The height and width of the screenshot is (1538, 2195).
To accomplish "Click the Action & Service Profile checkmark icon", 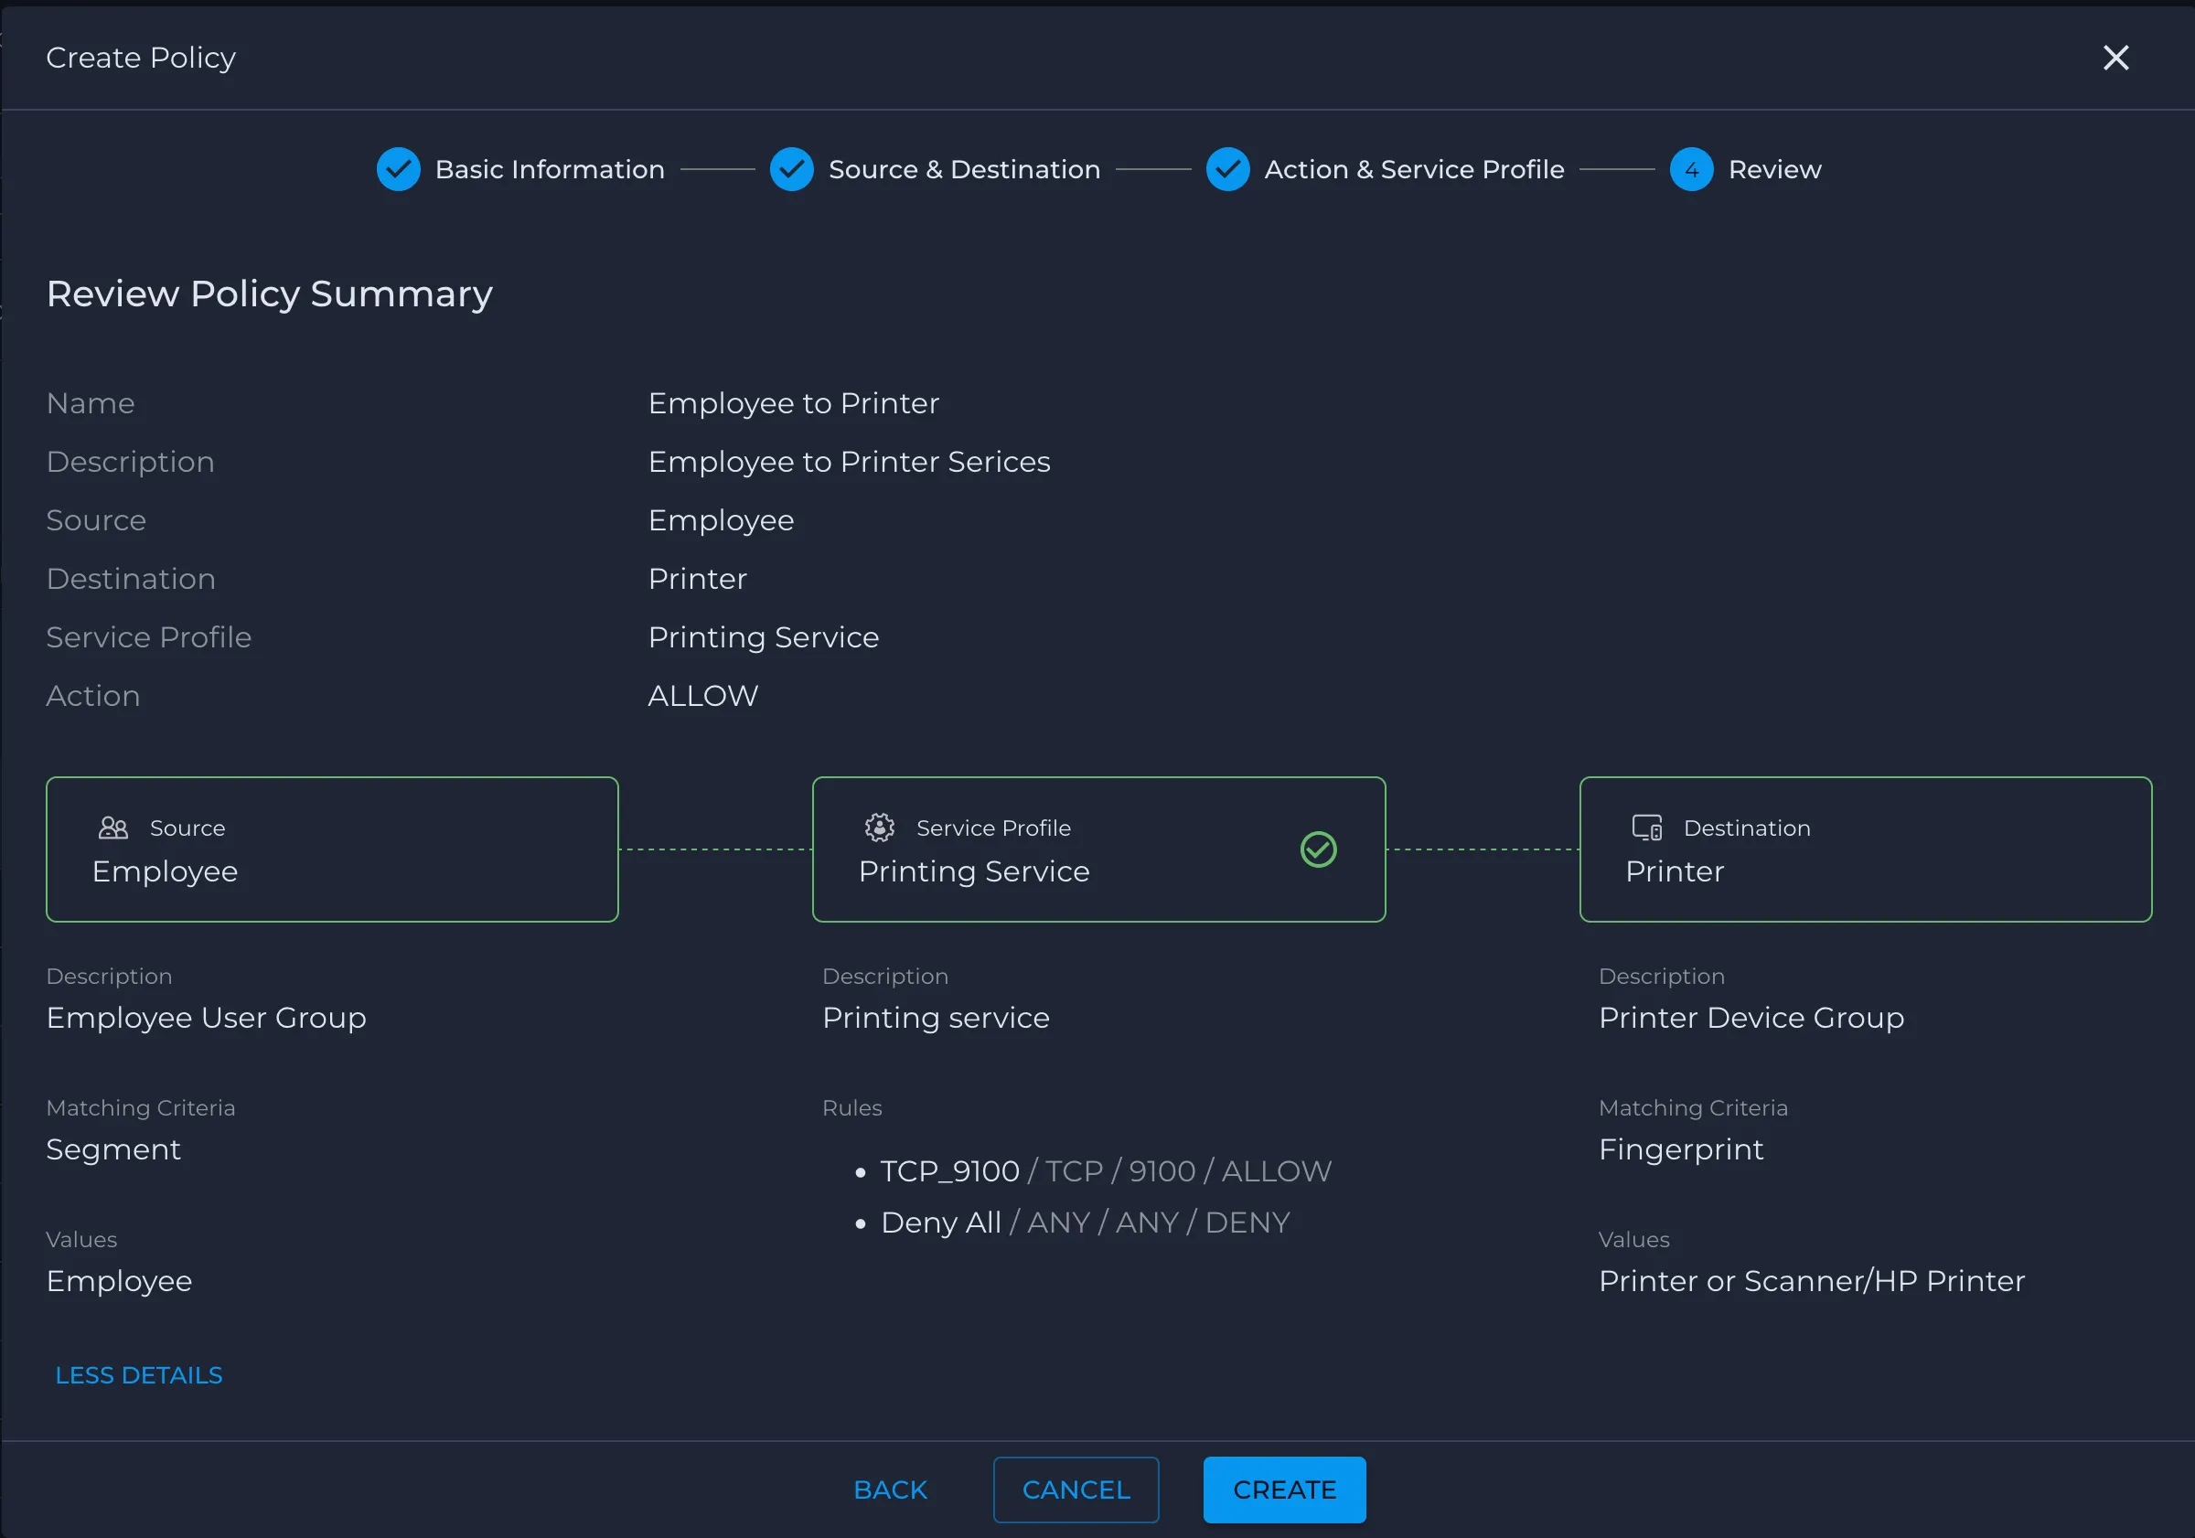I will click(1227, 169).
